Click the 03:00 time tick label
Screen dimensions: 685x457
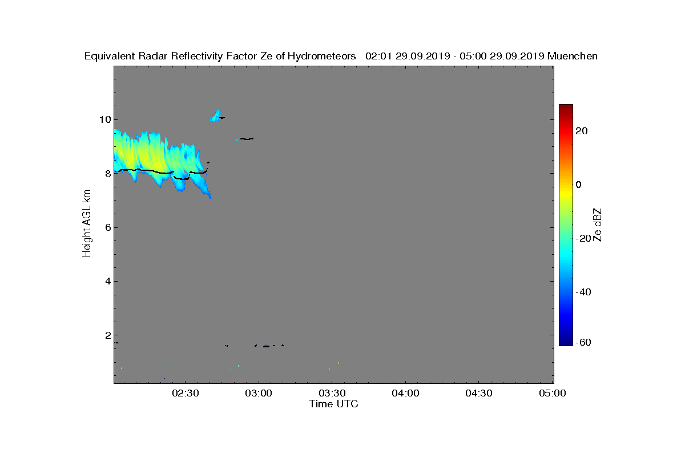(258, 393)
